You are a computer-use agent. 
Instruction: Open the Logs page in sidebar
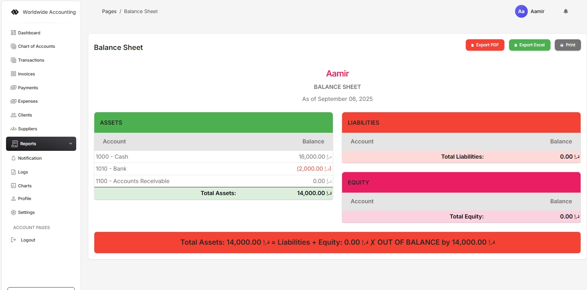coord(23,172)
